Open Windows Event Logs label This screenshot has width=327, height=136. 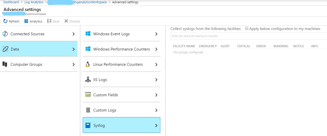tap(111, 34)
